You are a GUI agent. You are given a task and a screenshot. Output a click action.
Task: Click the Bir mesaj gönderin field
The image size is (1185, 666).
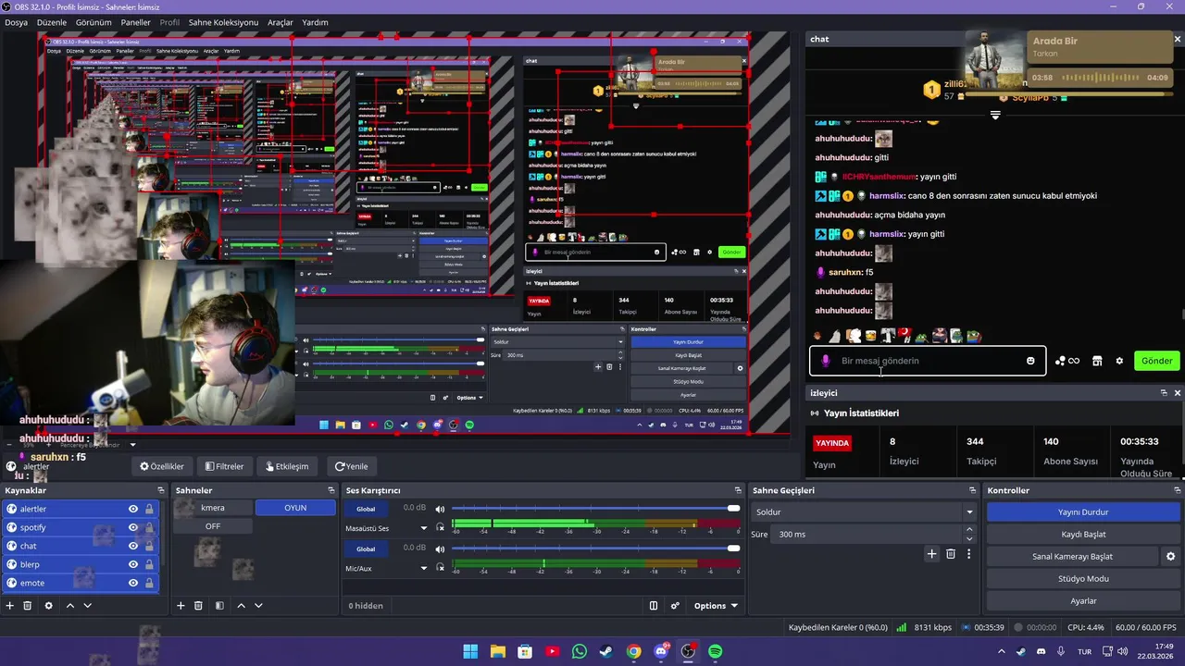pos(926,361)
